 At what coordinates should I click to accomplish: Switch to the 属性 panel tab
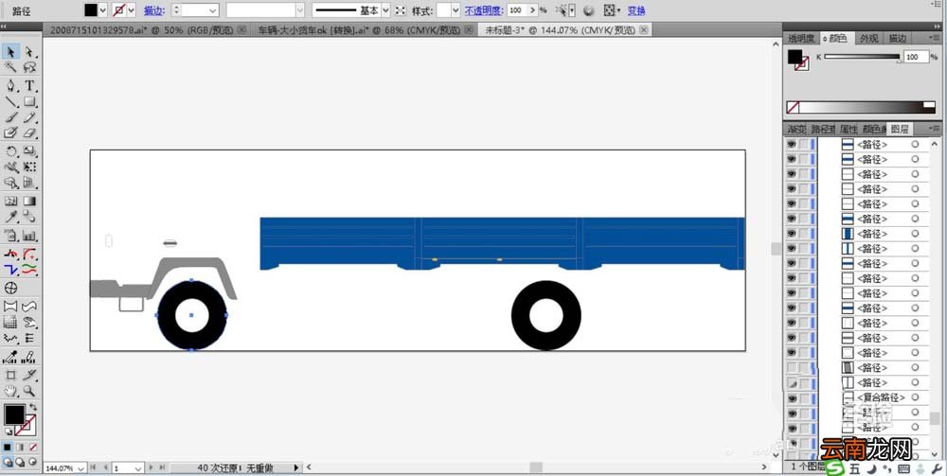[848, 129]
